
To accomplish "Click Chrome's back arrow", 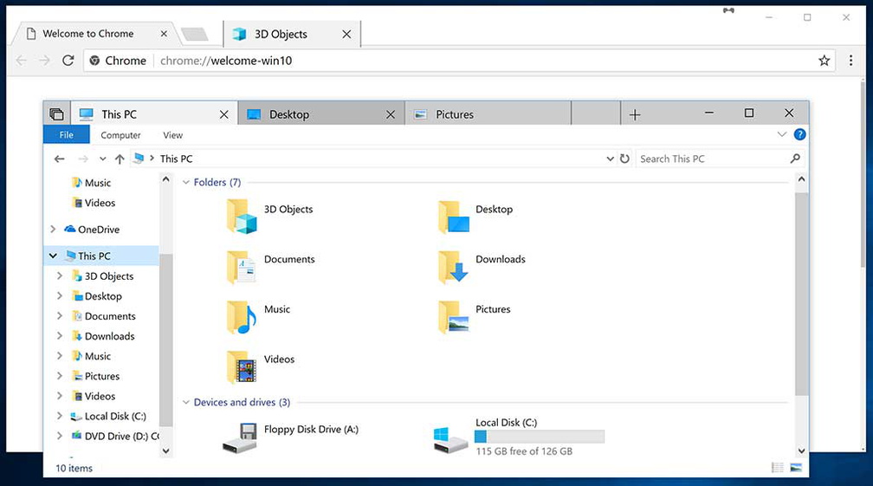I will 21,60.
